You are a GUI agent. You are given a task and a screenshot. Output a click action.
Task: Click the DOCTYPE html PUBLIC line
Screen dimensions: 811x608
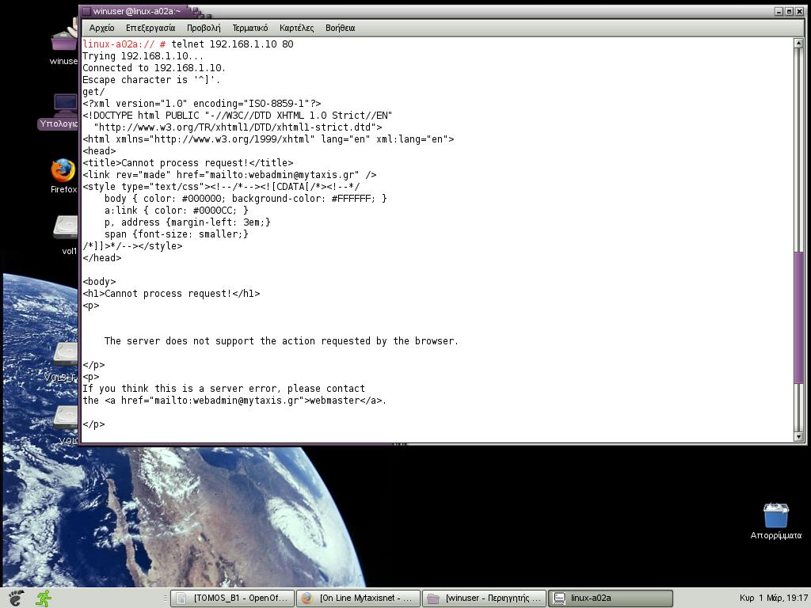(238, 116)
